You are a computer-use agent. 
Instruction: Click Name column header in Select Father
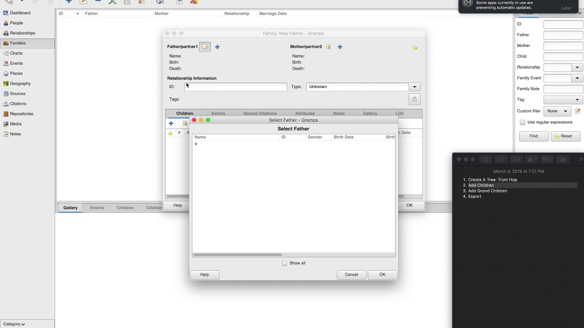click(x=236, y=137)
